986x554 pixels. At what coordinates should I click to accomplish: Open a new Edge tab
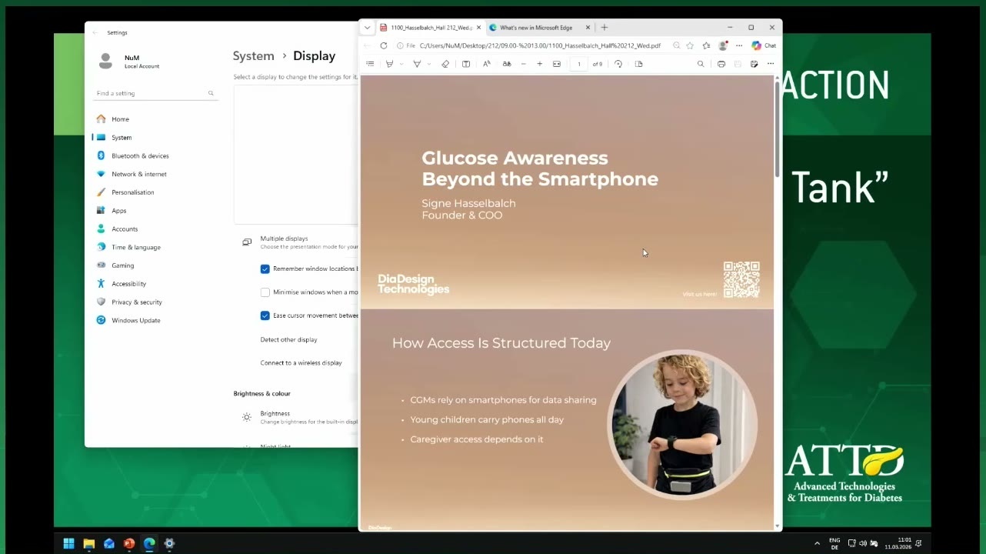click(604, 28)
